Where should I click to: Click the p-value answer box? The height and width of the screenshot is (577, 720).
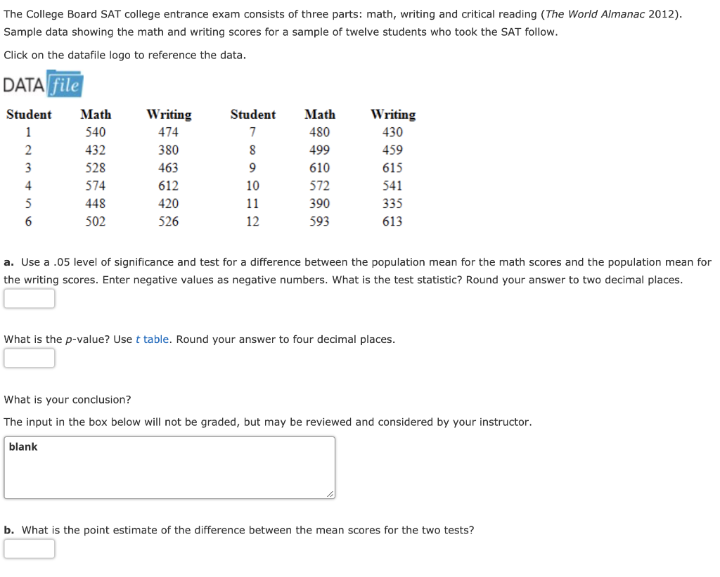click(x=30, y=358)
